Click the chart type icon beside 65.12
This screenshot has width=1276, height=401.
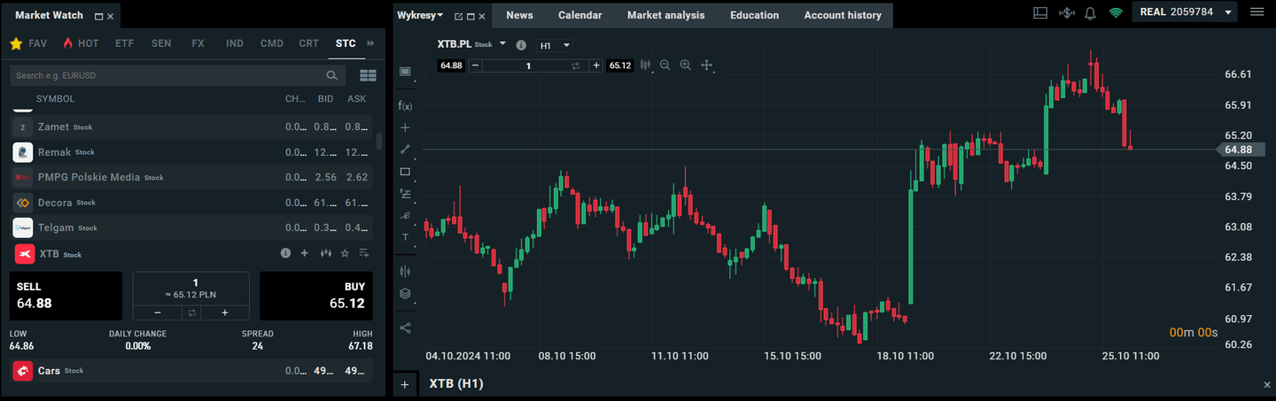(645, 66)
